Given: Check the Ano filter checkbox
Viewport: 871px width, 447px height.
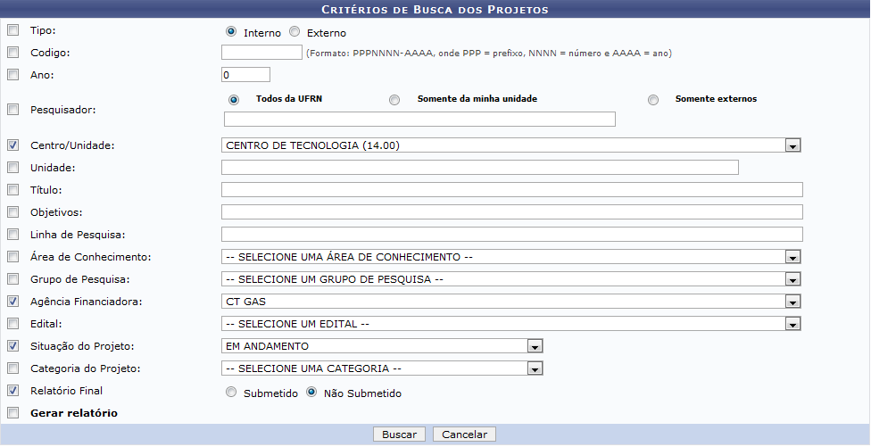Looking at the screenshot, I should pos(12,75).
